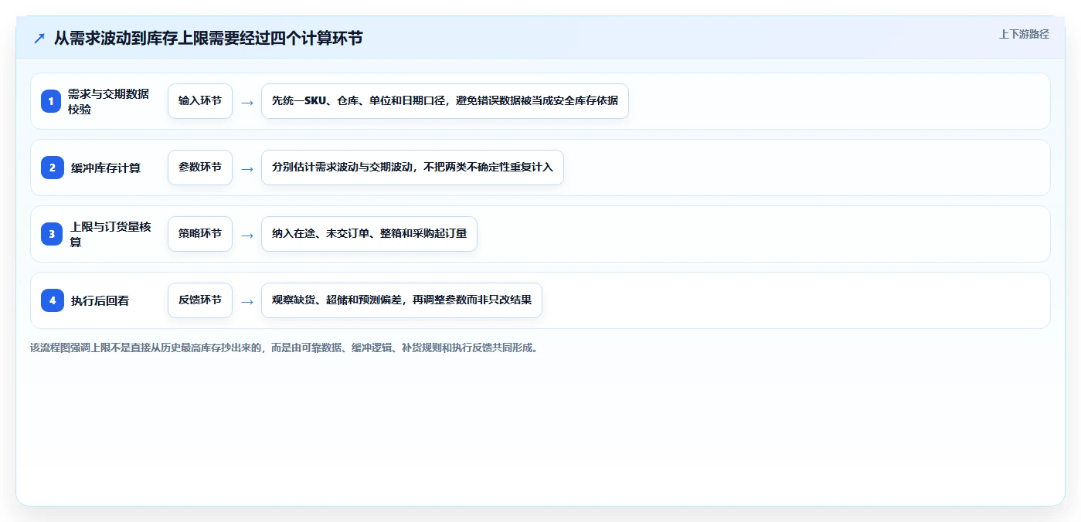Click the heading 从需求波动到库存上限需要经过四个计算环节
The height and width of the screenshot is (522, 1081).
[x=208, y=38]
